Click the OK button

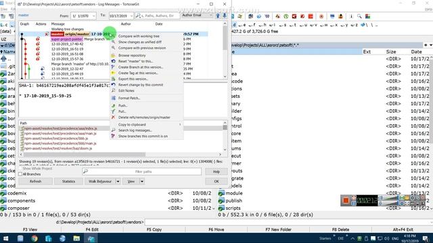coord(216,182)
